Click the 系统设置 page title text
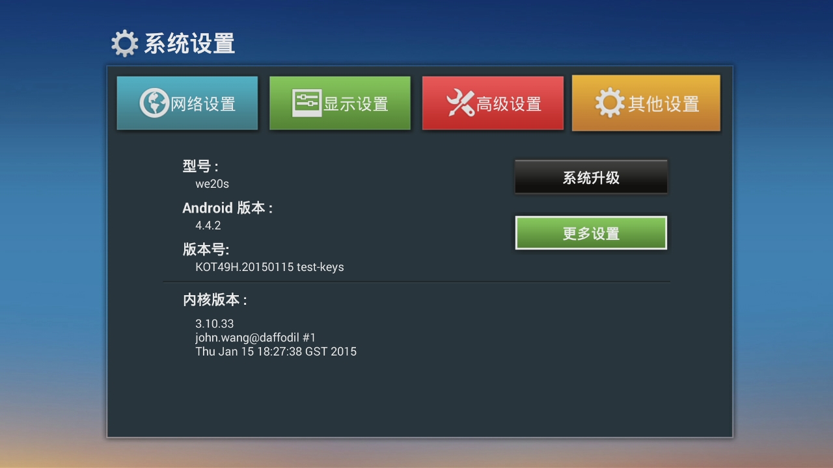The height and width of the screenshot is (468, 833). coord(189,44)
